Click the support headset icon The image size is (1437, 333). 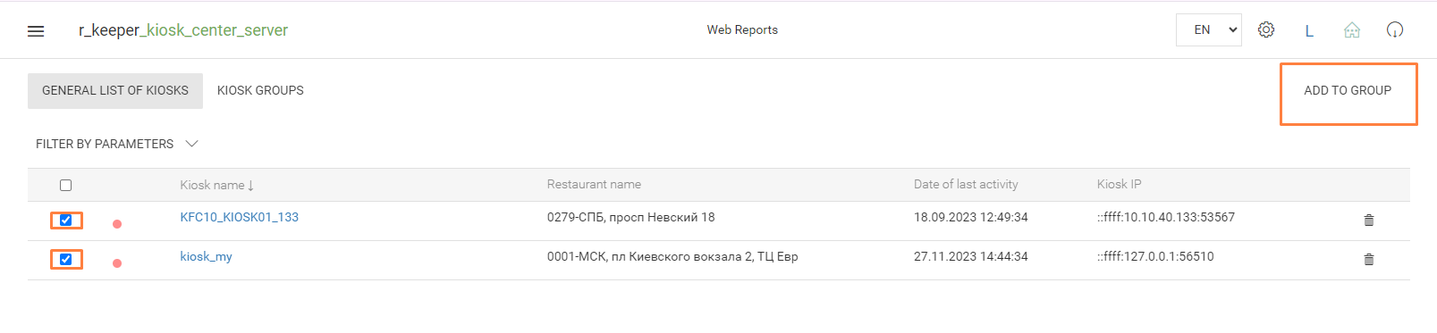[x=1395, y=29]
